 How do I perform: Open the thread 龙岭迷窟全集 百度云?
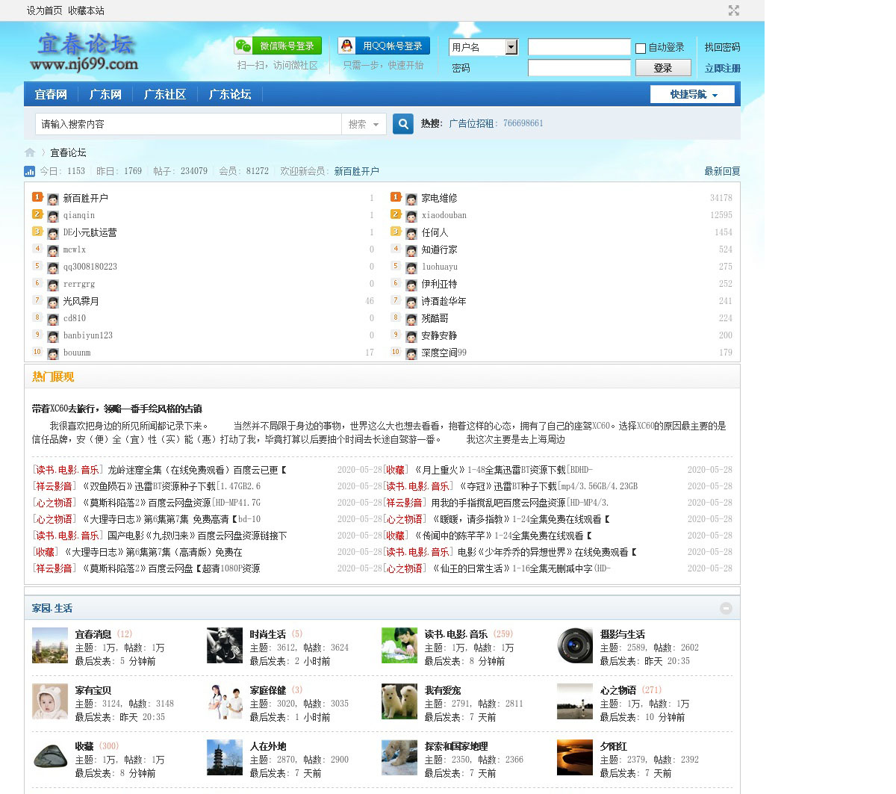[197, 470]
